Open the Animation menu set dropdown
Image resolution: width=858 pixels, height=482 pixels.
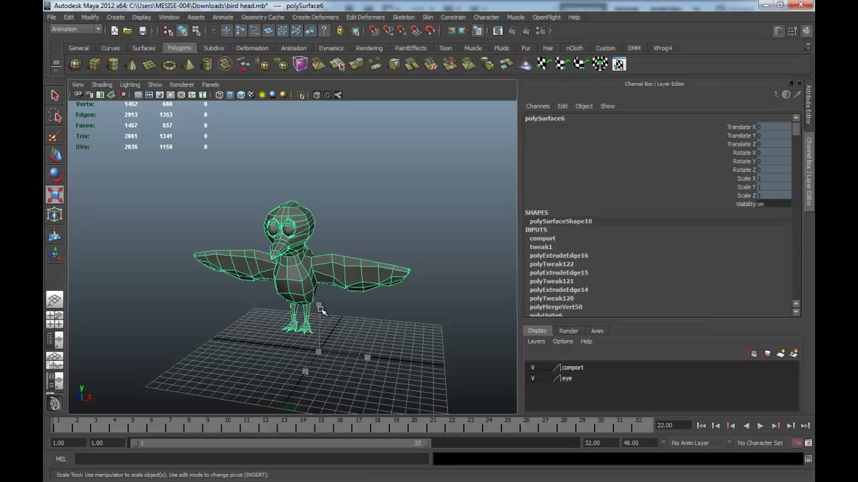tap(76, 29)
